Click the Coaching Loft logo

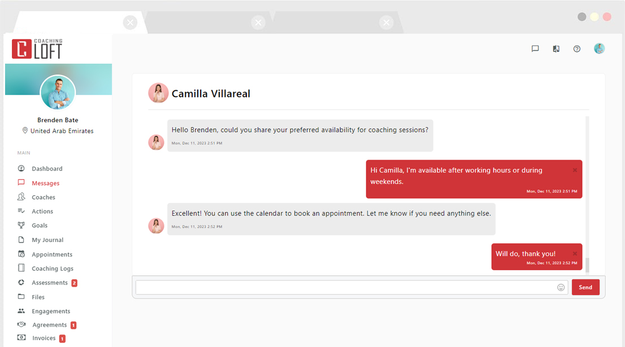[x=37, y=48]
